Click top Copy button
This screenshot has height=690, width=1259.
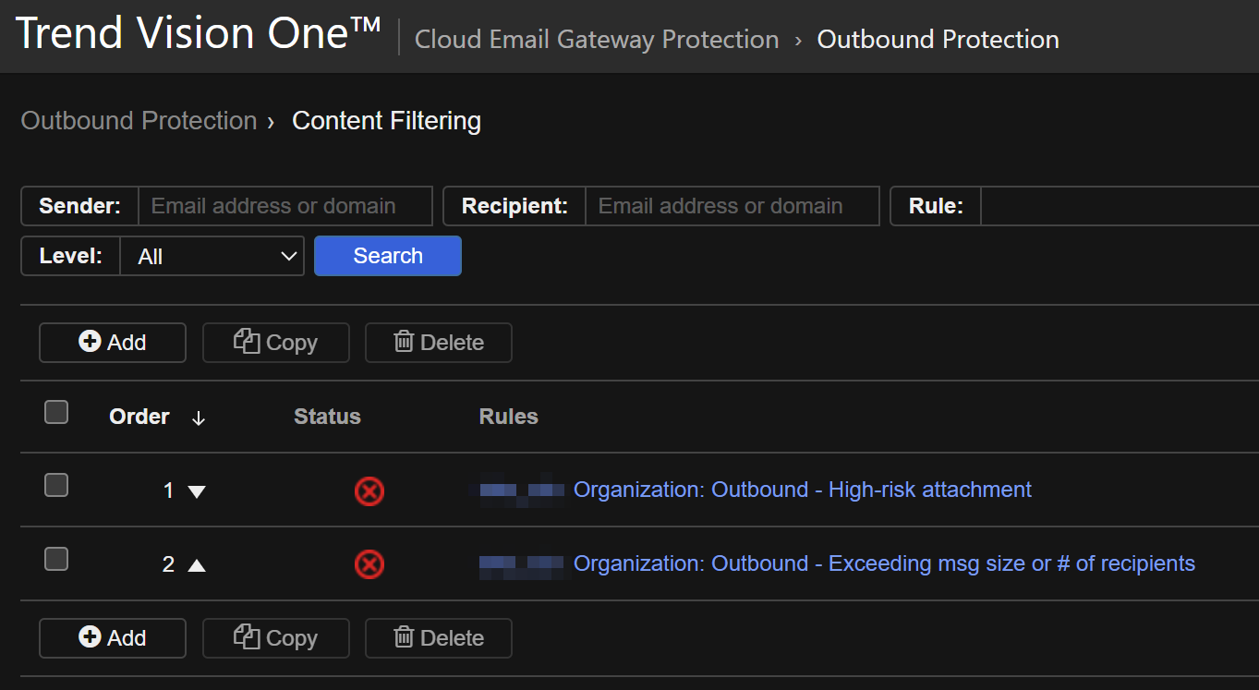(x=276, y=343)
